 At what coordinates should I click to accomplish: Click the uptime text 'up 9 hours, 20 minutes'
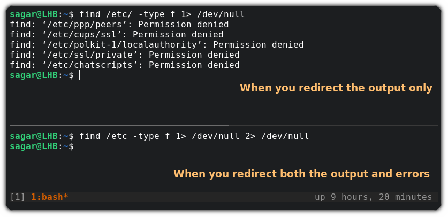[x=374, y=197]
